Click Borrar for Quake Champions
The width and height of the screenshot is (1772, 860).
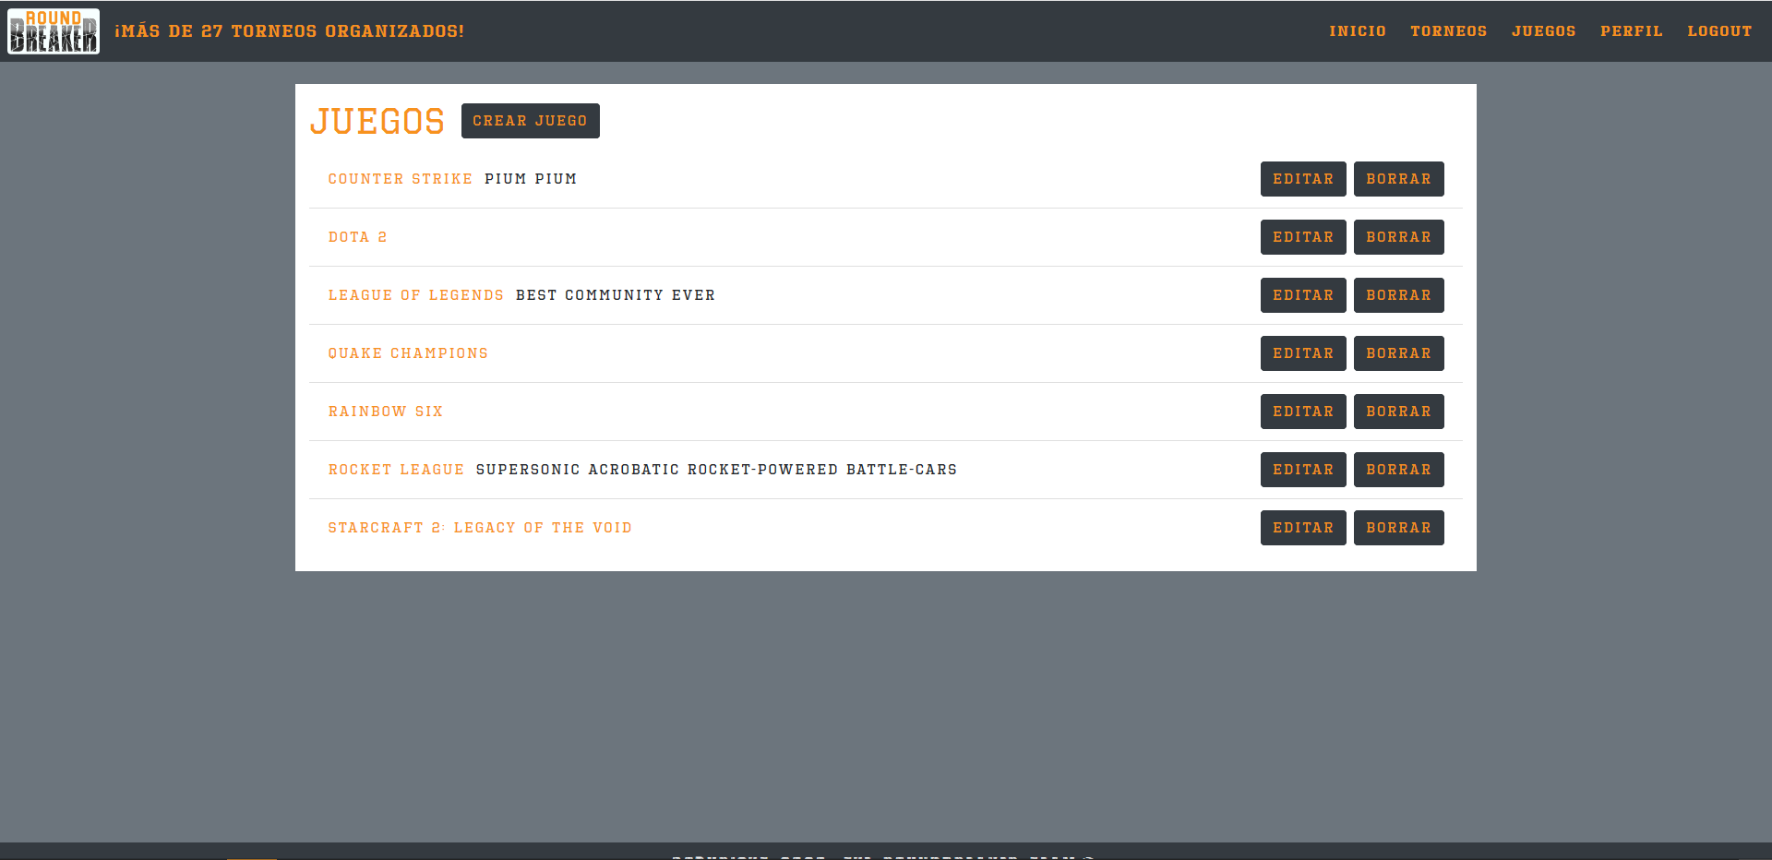pos(1399,353)
